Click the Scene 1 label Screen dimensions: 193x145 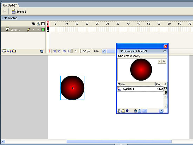[21, 12]
